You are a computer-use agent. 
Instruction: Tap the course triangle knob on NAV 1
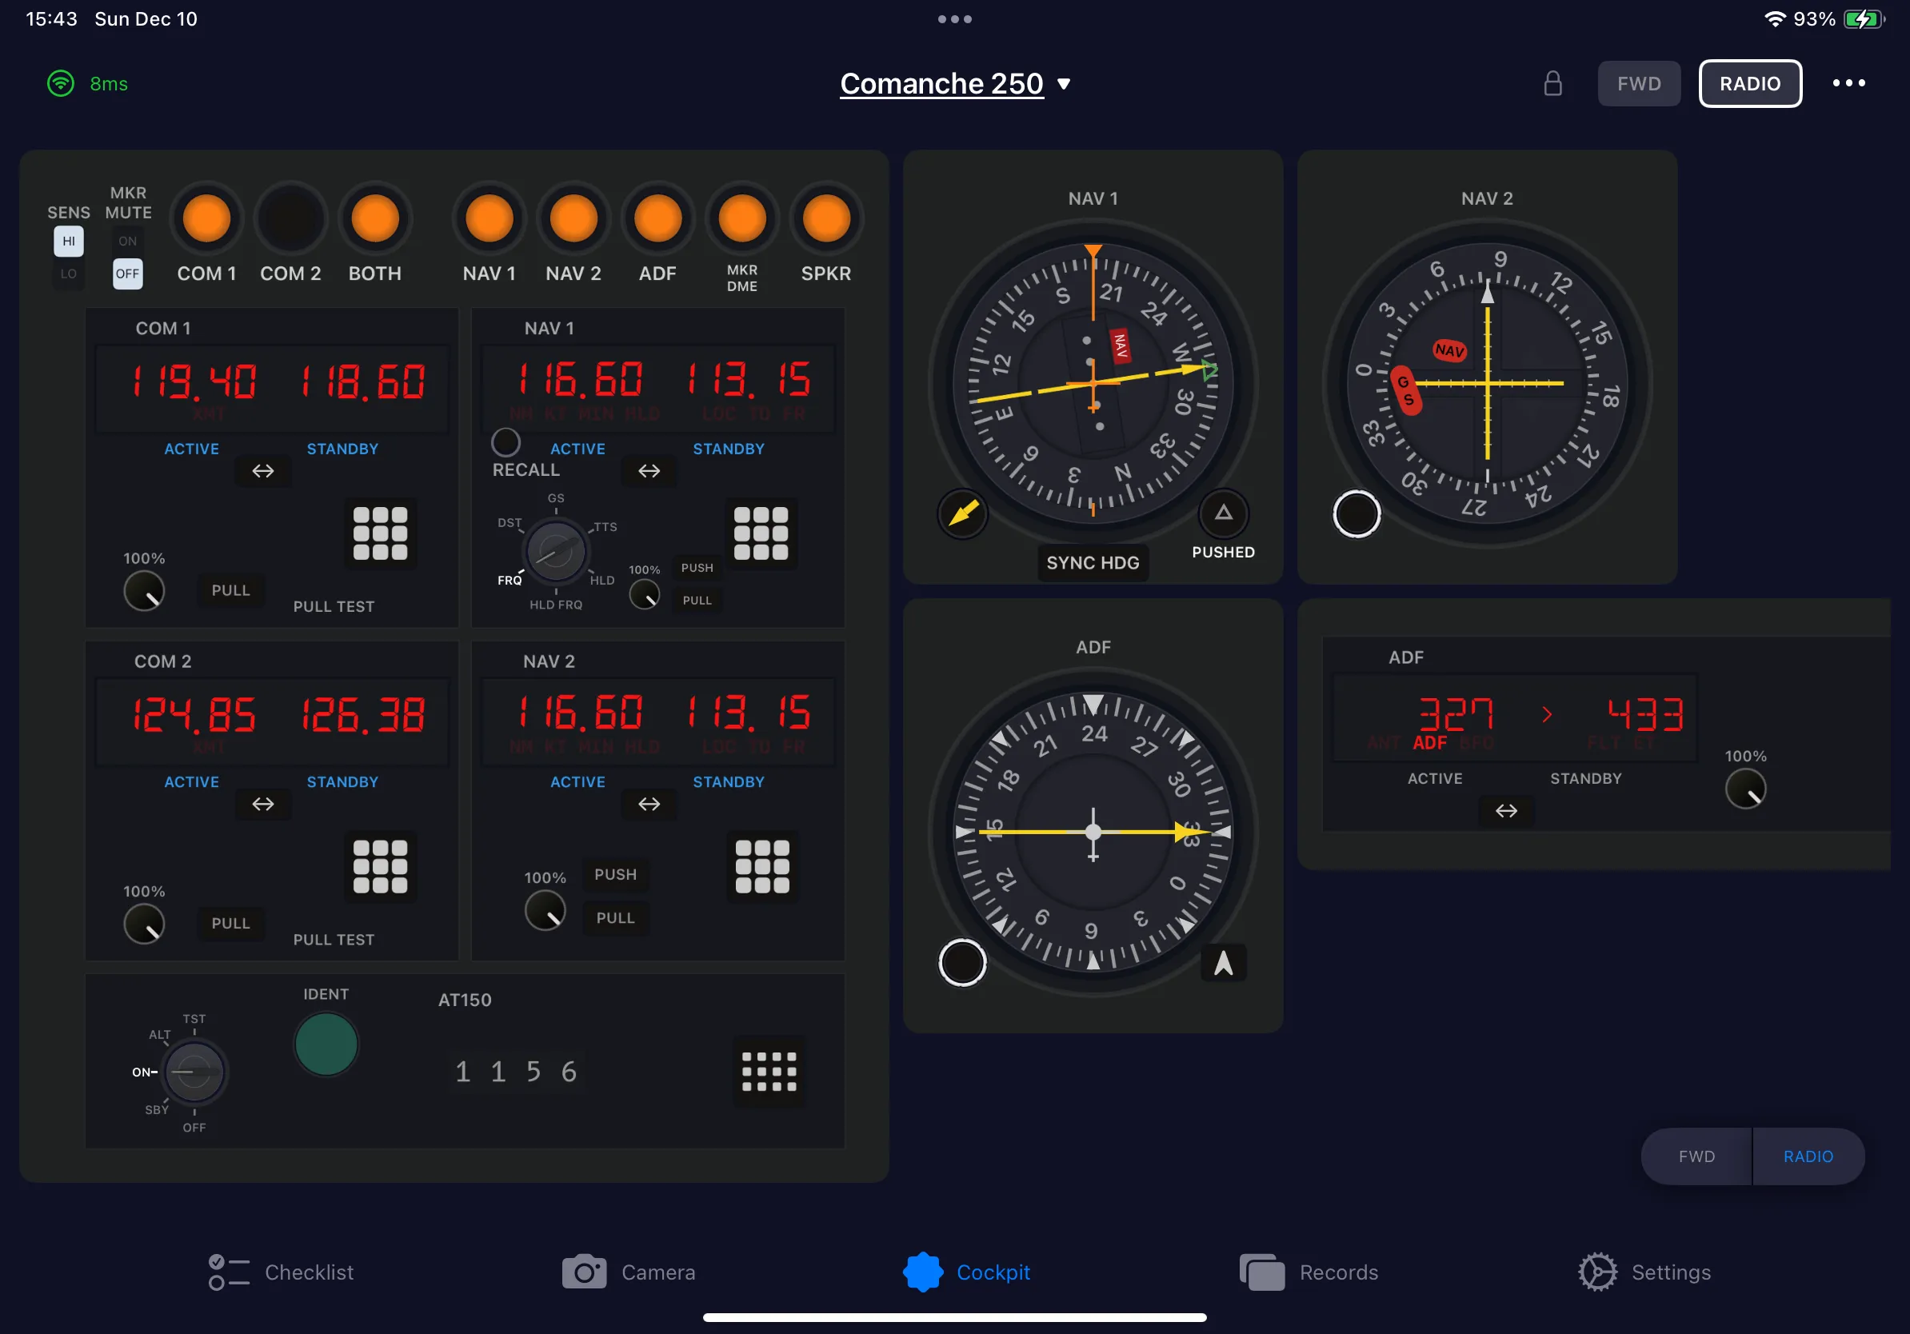[1223, 513]
